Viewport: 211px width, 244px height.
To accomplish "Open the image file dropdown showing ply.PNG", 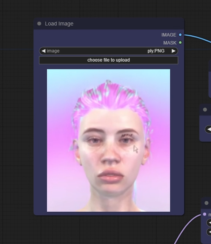I will pos(108,51).
